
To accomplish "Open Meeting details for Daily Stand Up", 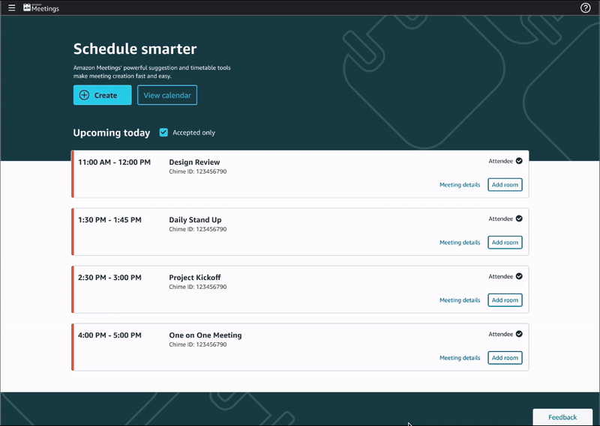I will click(460, 243).
